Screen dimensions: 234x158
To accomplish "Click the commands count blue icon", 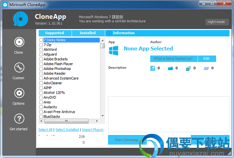I will [x=206, y=68].
